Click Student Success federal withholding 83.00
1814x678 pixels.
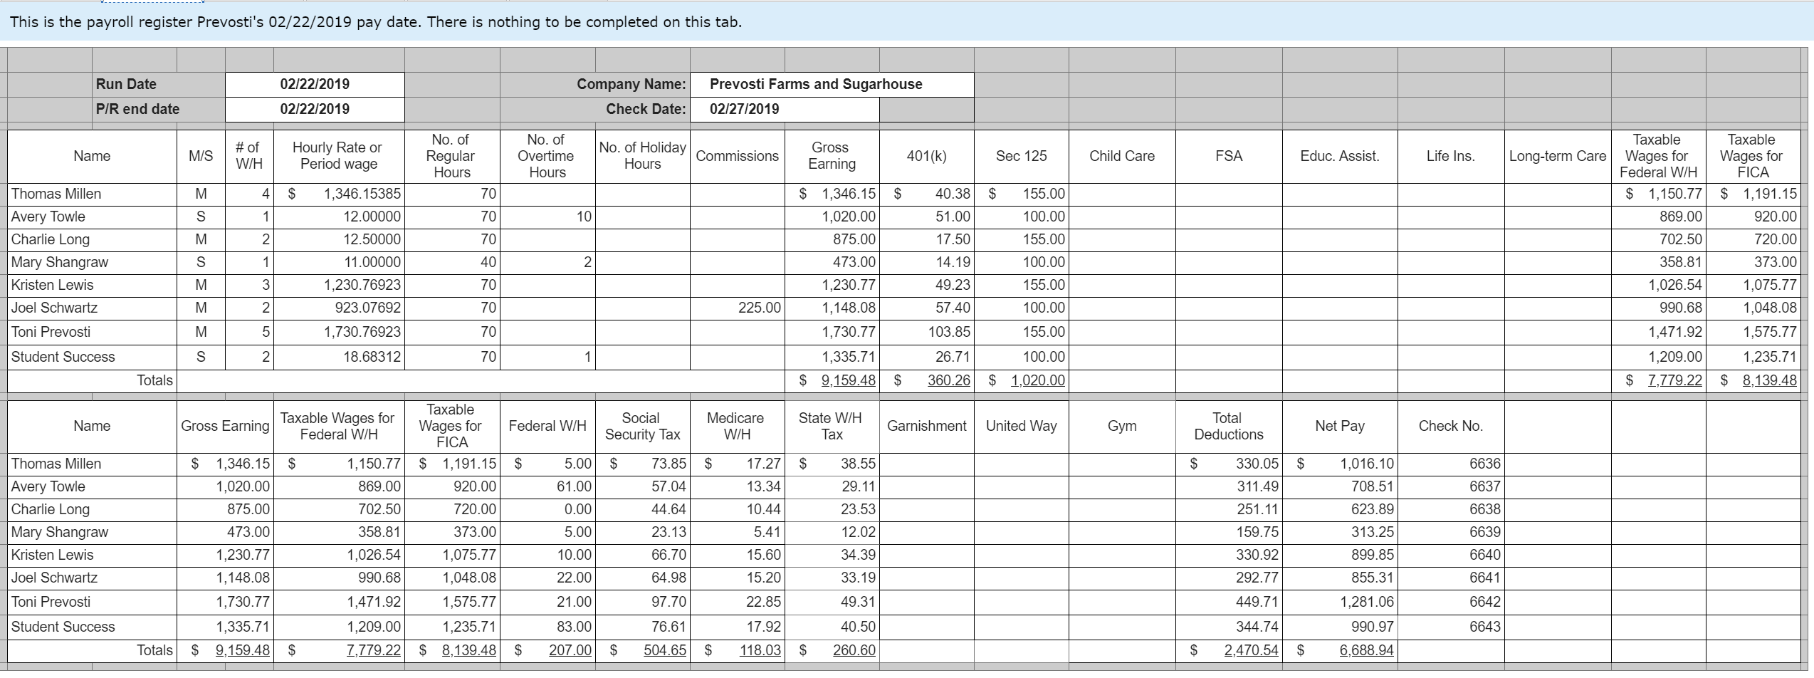click(547, 627)
